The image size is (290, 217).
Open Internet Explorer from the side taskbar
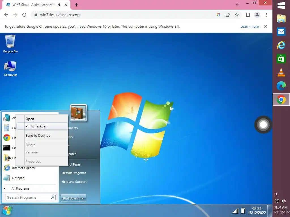coord(281,45)
